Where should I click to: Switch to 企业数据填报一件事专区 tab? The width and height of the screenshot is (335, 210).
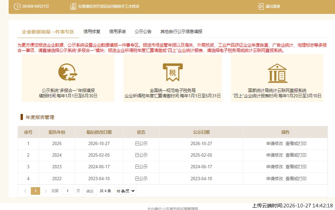coord(48,32)
